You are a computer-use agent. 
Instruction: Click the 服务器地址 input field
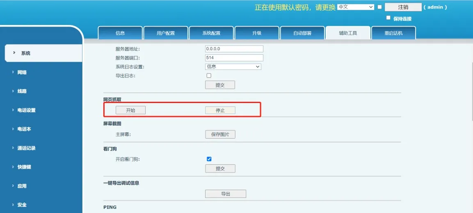point(234,49)
